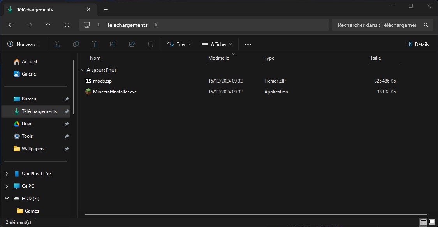Viewport: 438px width, 227px height.
Task: Open the Trier sort dropdown
Action: click(x=179, y=44)
